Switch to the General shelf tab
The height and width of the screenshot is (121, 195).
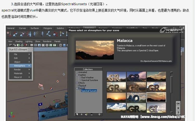[11, 28]
